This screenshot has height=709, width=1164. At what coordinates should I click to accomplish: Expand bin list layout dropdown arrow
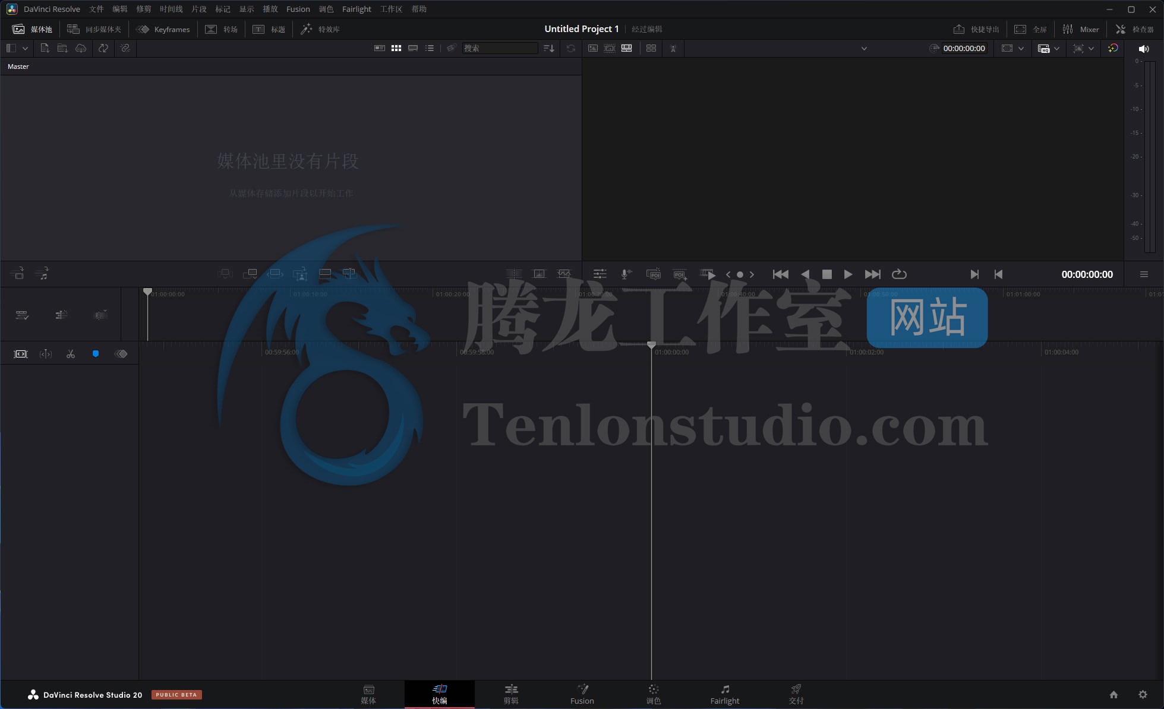pos(25,48)
